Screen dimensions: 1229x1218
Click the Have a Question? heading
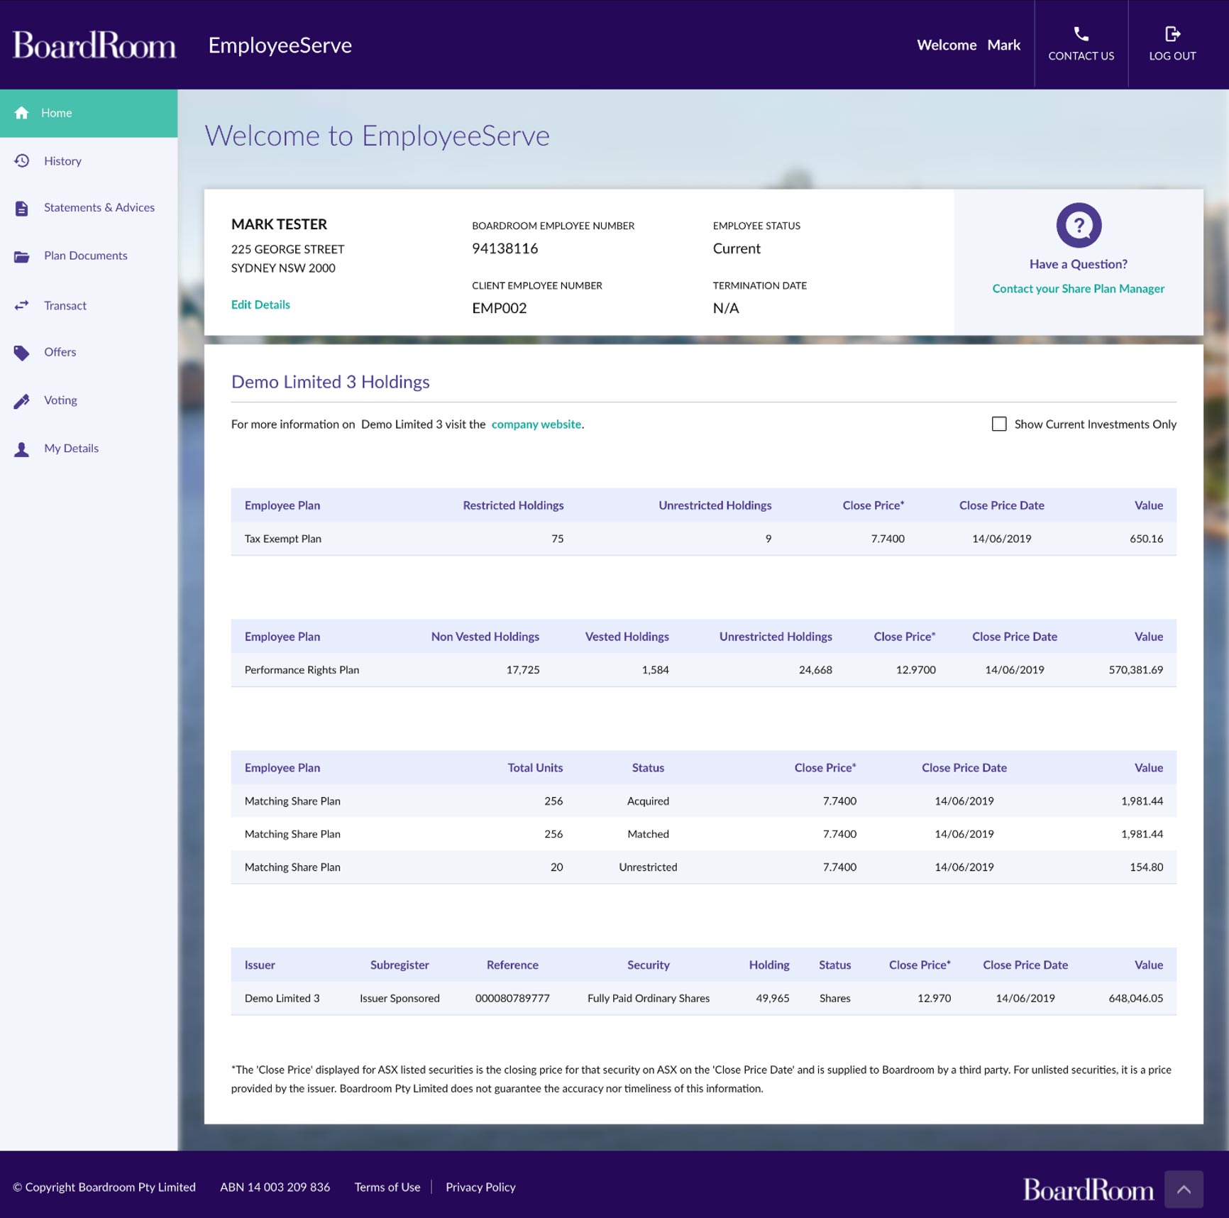point(1078,264)
